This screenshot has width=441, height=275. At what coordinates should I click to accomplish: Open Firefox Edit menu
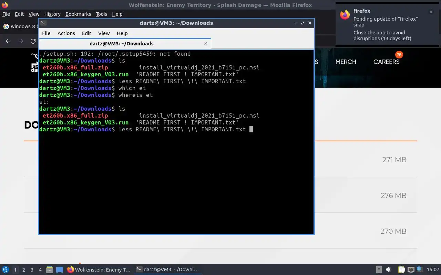point(19,14)
